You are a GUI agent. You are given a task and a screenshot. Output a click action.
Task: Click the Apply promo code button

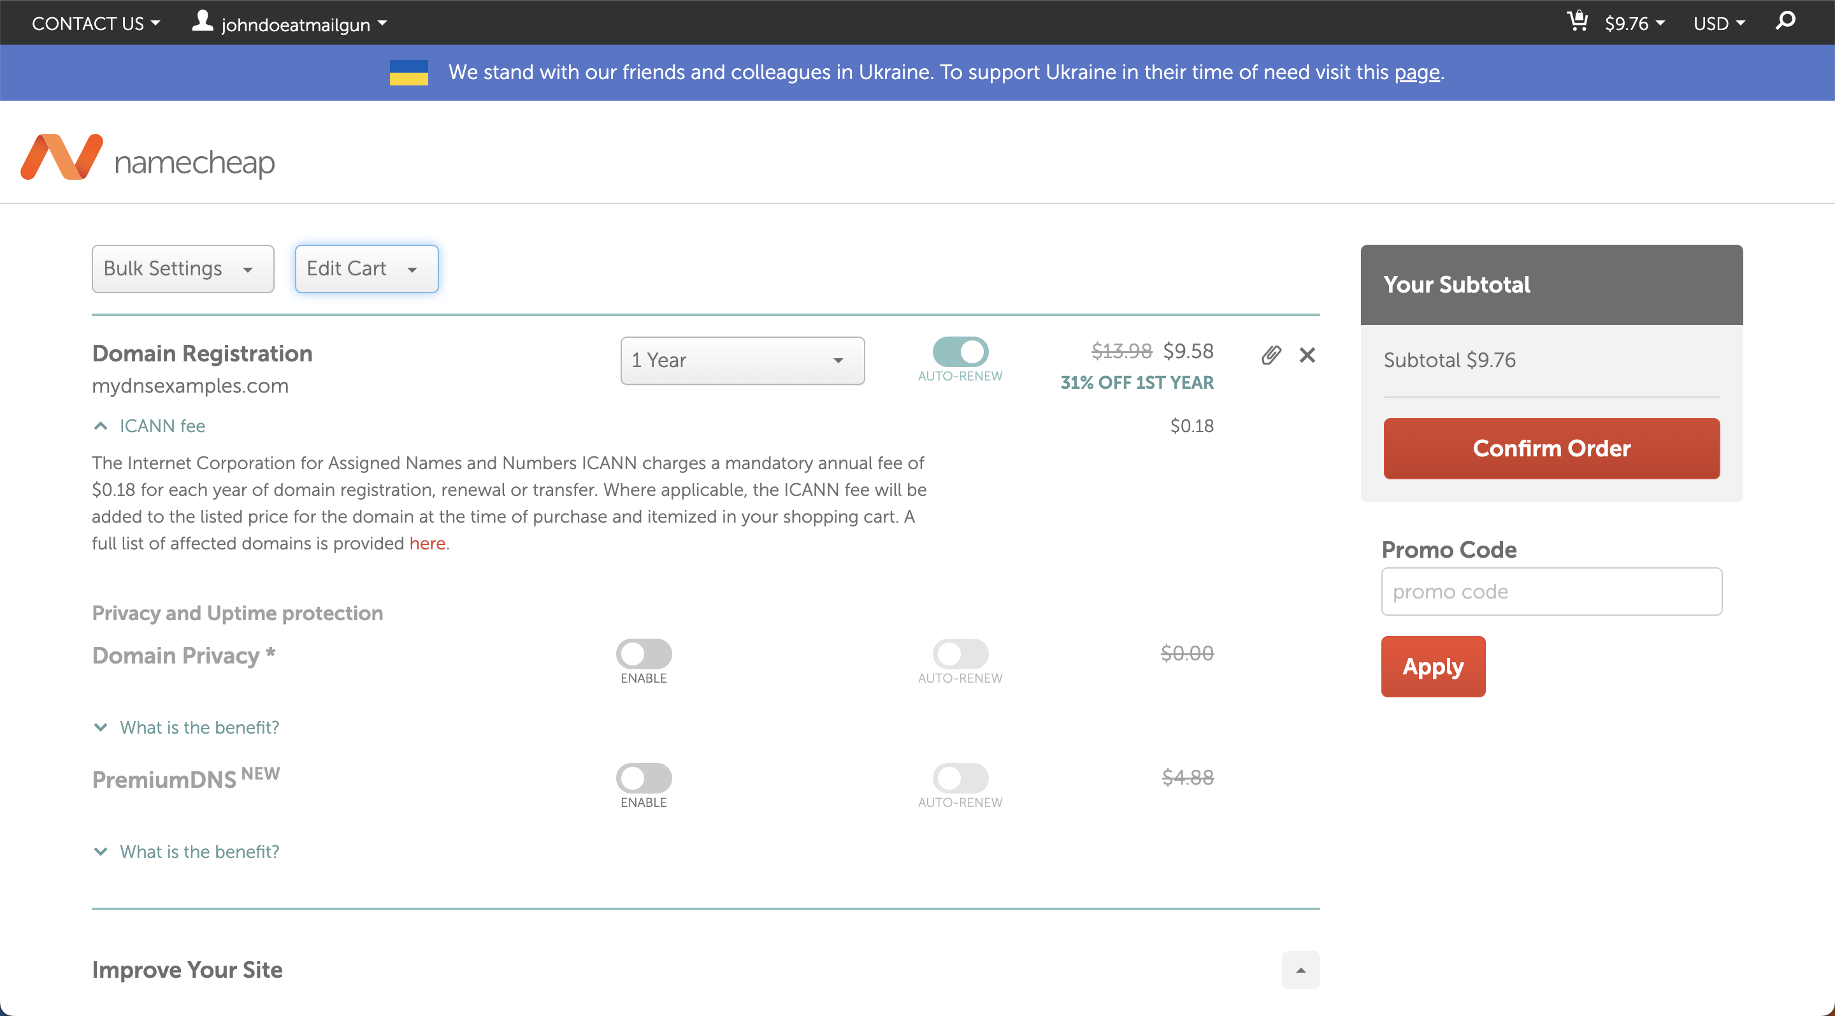point(1432,667)
